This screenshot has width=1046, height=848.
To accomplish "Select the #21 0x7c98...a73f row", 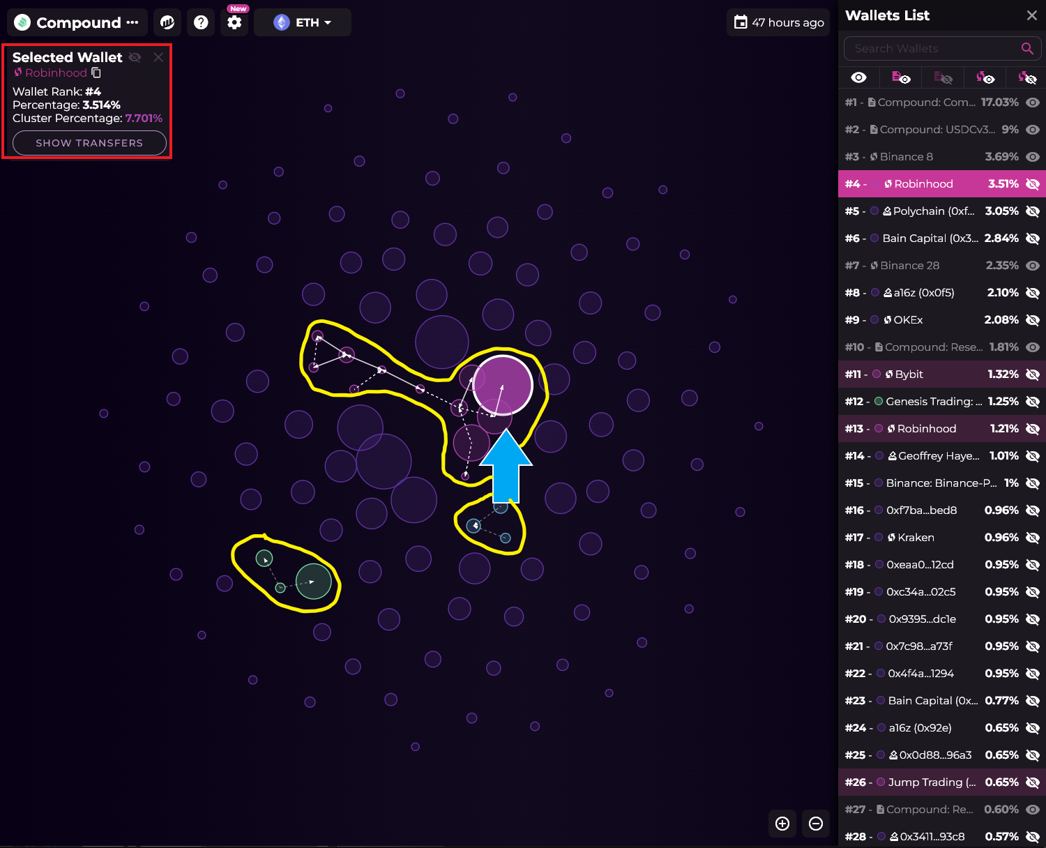I will 942,646.
